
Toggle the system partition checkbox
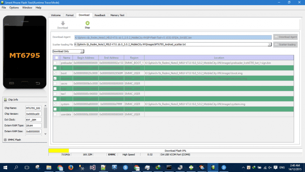click(55, 104)
